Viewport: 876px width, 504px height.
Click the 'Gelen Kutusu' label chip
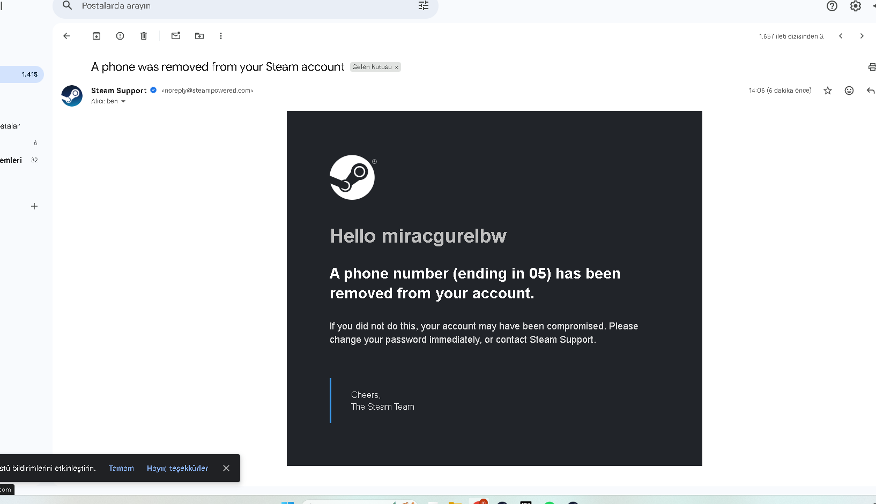[x=372, y=67]
